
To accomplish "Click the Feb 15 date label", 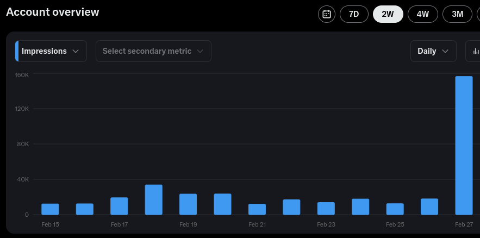I will (x=50, y=224).
